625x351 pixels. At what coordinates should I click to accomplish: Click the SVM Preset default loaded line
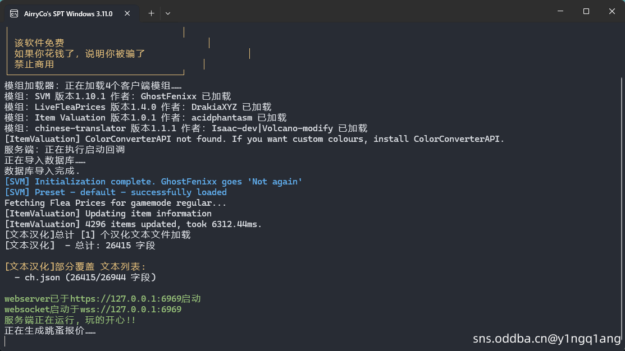point(116,192)
